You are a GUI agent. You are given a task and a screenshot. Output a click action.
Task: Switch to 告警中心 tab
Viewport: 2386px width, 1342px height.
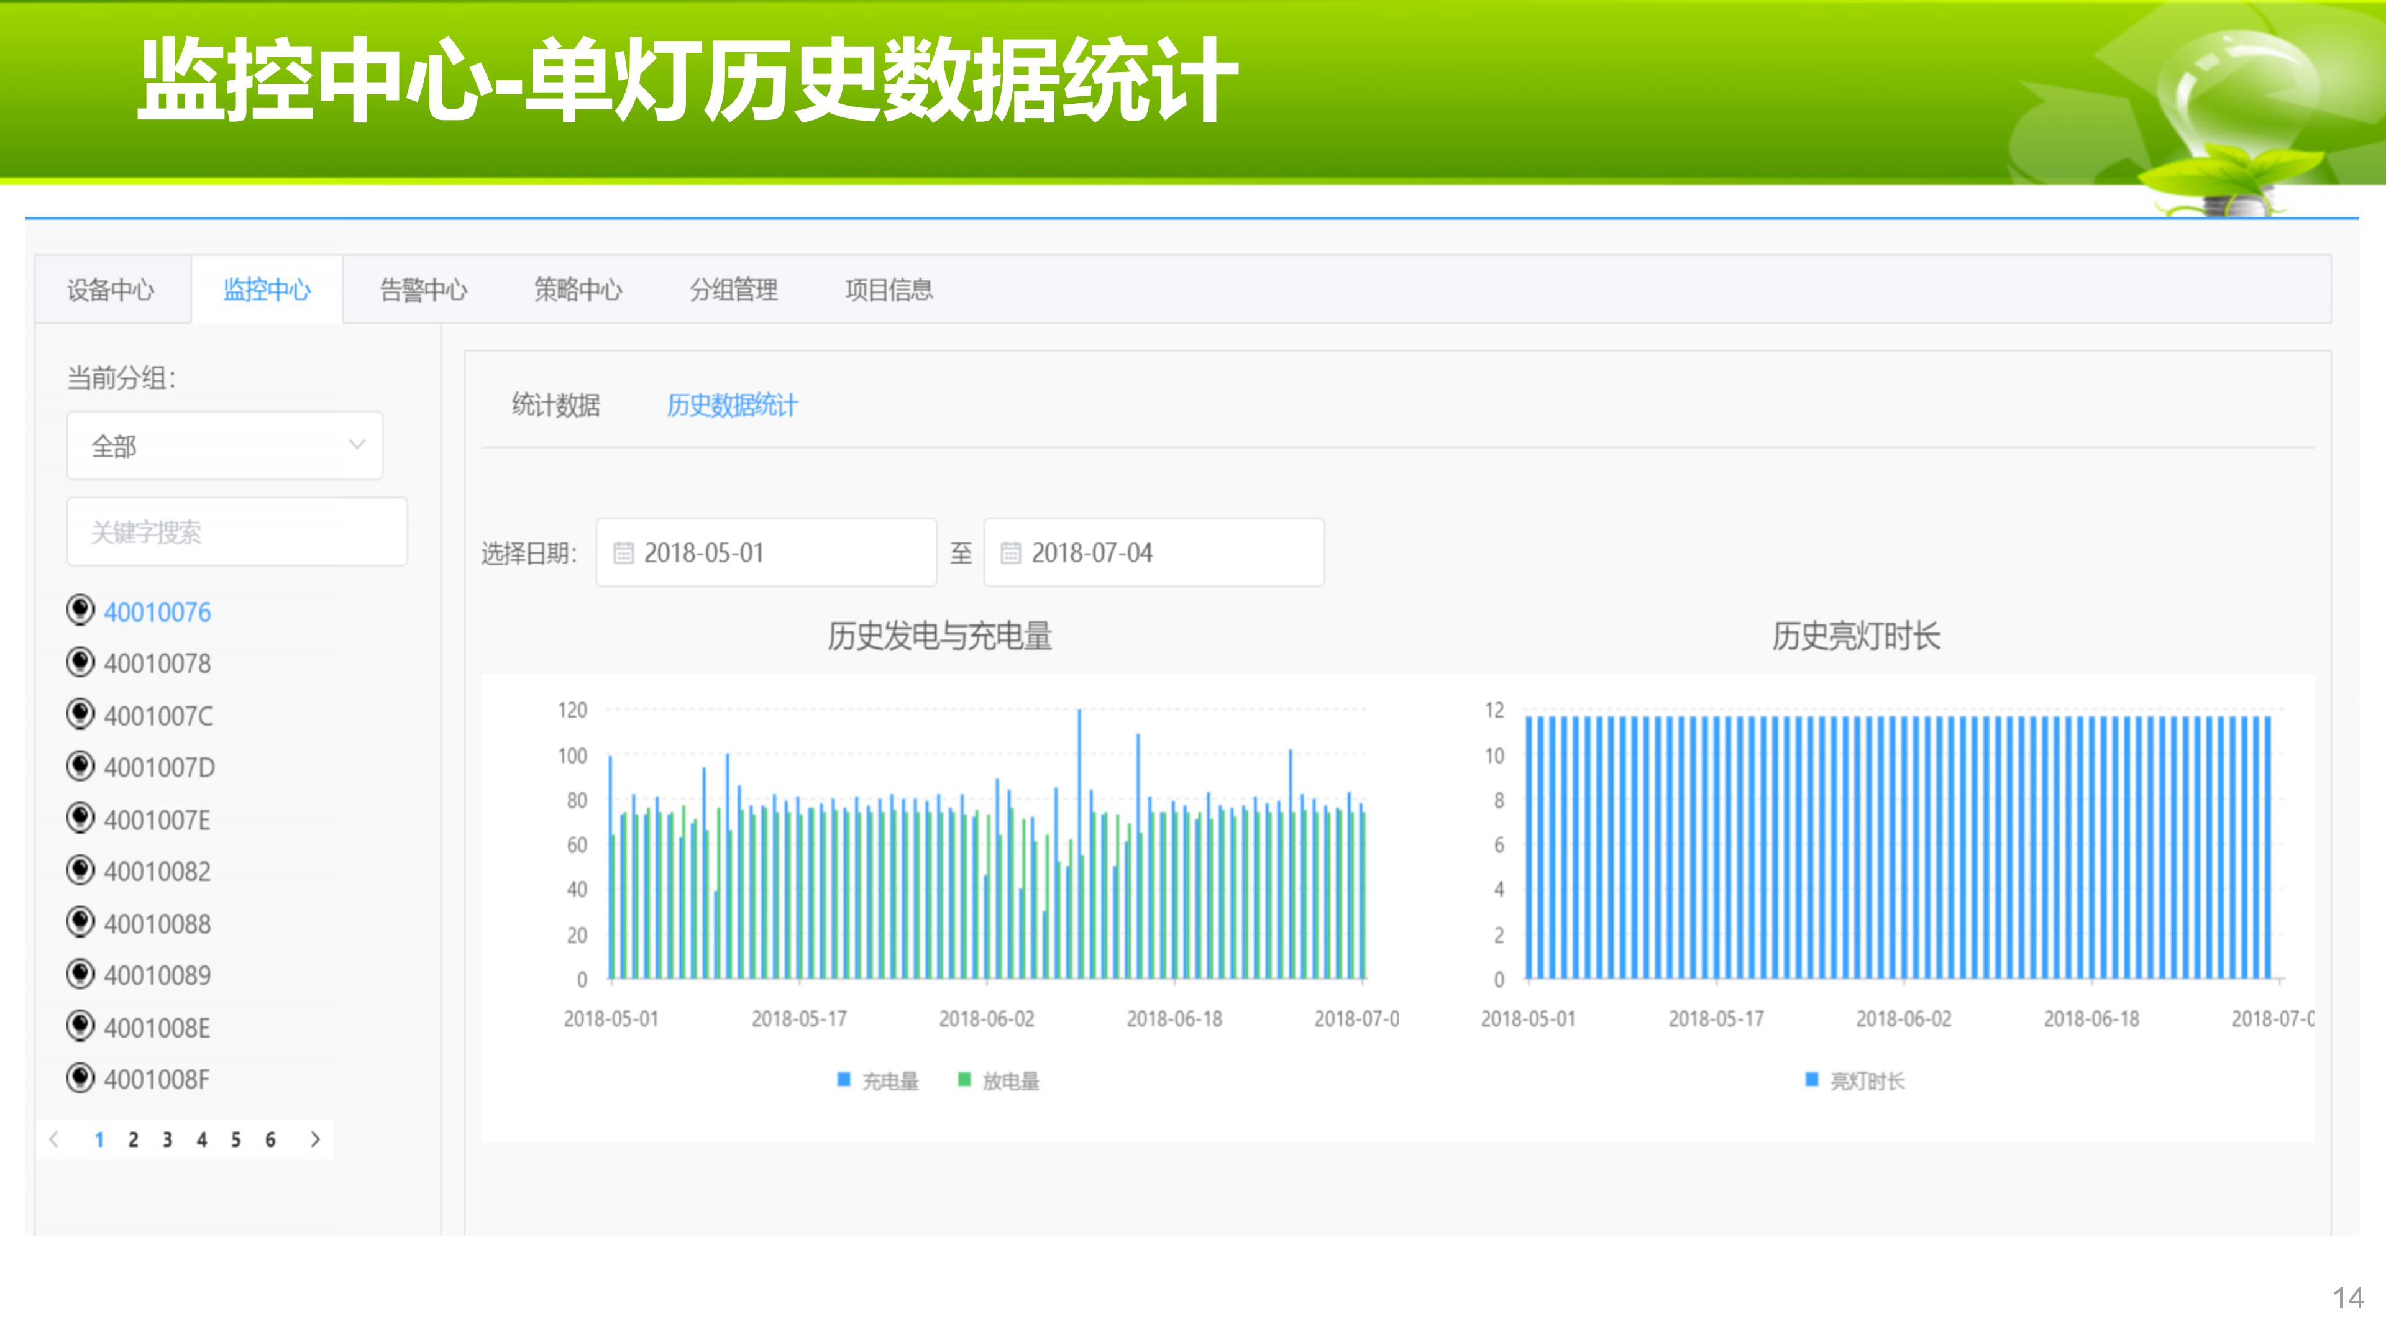[x=423, y=290]
